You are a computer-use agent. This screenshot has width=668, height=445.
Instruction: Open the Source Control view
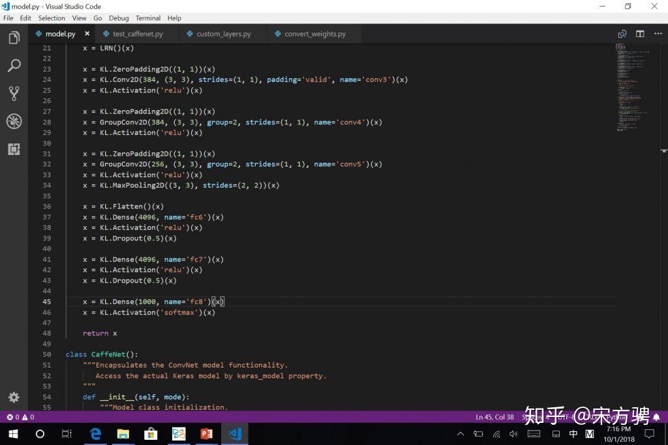14,94
